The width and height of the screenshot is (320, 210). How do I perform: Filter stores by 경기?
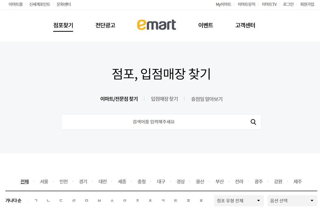coord(83,182)
